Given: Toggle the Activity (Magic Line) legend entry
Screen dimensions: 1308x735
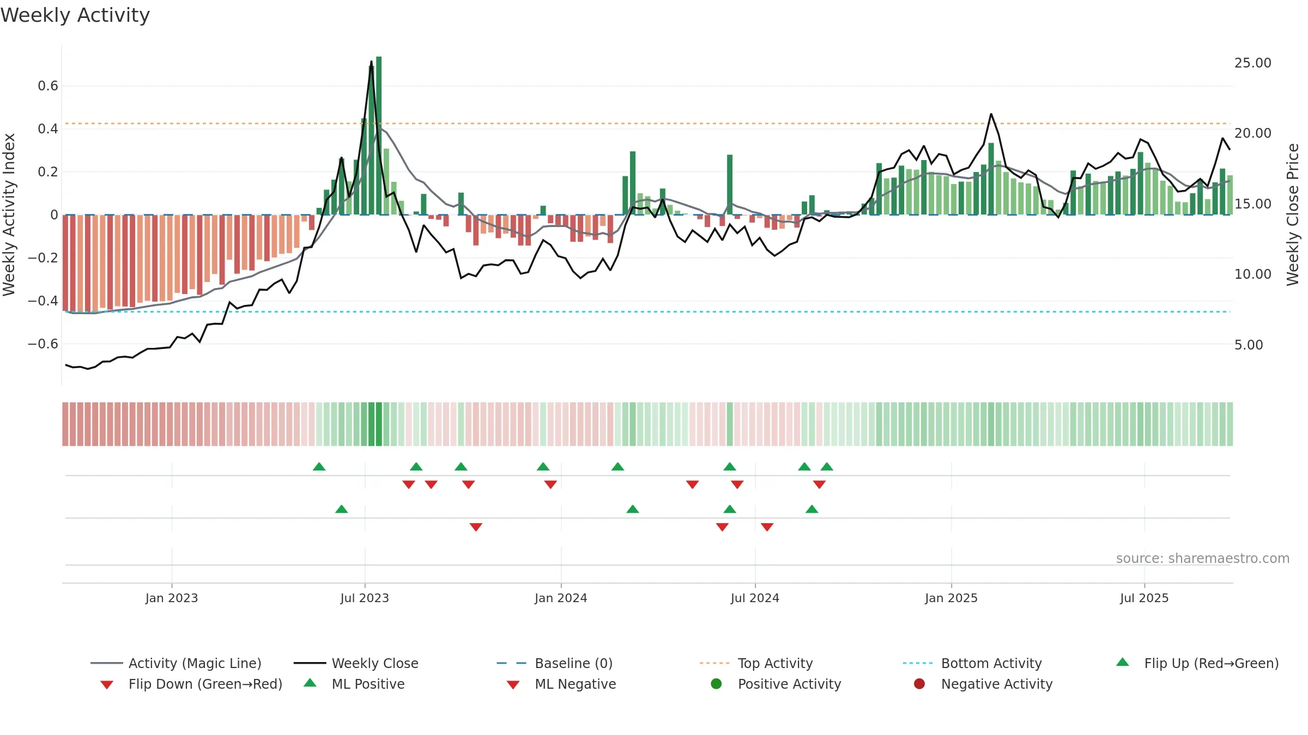Looking at the screenshot, I should [x=176, y=663].
